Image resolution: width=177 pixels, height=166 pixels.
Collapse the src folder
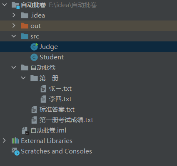click(x=14, y=36)
